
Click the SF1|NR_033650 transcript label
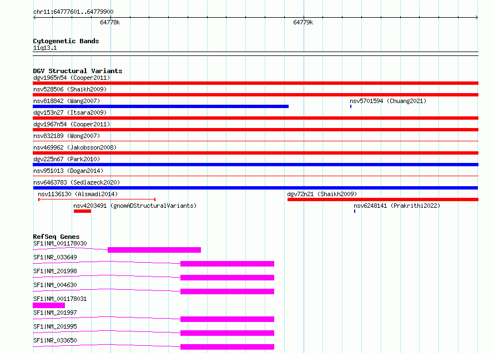coord(55,340)
